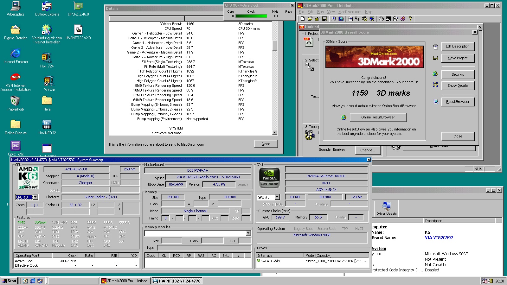Click the Edit Description button
The width and height of the screenshot is (507, 285).
(x=458, y=46)
